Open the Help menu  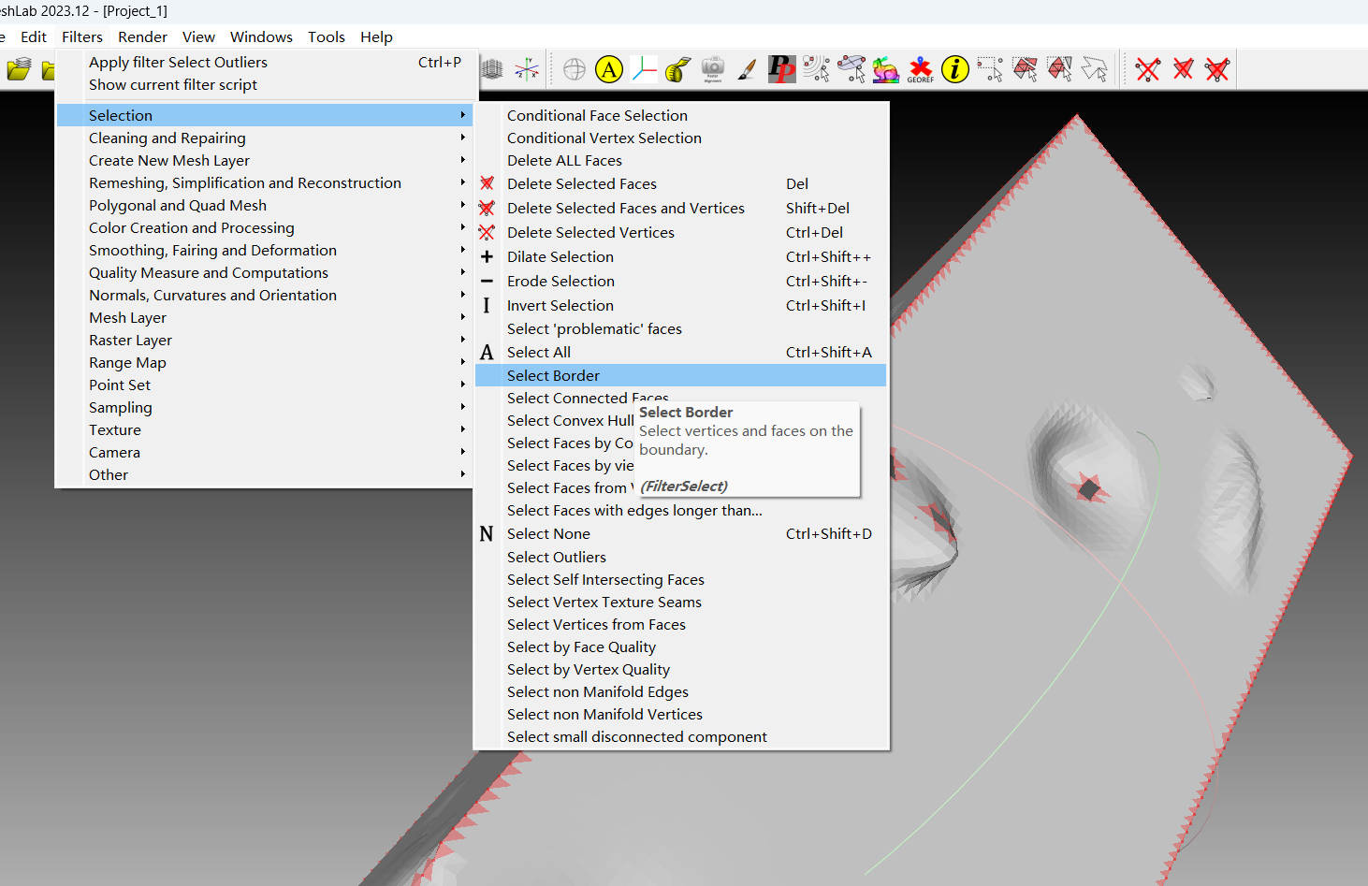point(376,36)
